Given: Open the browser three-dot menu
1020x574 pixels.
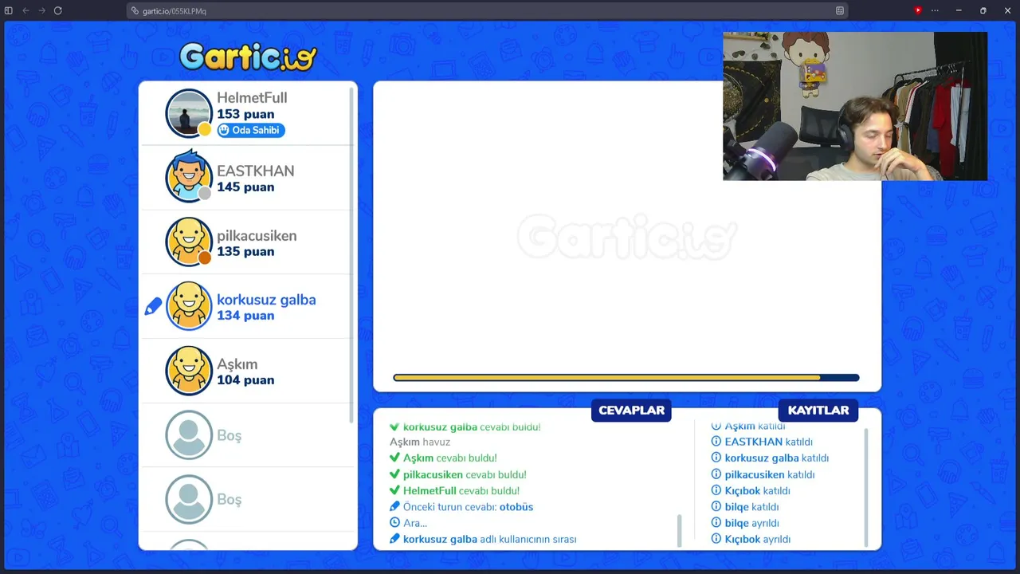Looking at the screenshot, I should click(x=935, y=10).
